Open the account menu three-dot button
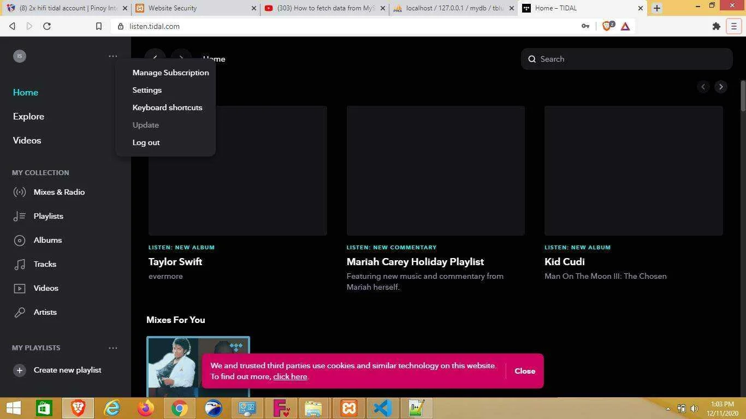Screen dimensions: 746x419 pos(113,56)
